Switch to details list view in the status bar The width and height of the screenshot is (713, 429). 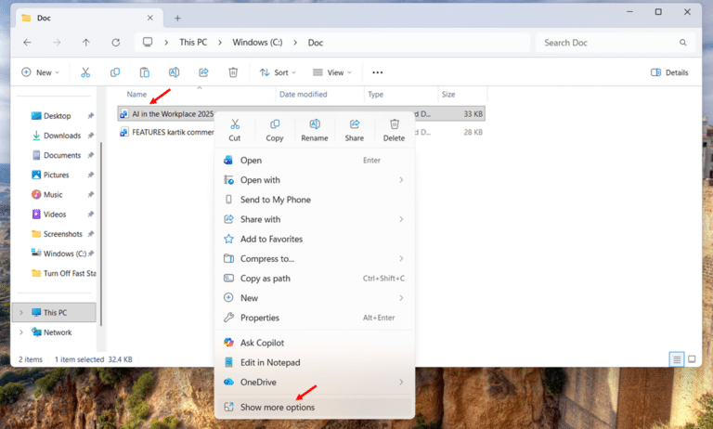(677, 359)
